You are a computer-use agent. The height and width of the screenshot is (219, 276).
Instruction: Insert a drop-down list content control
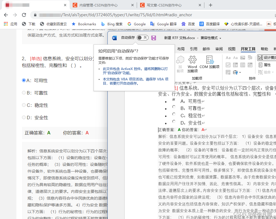pyautogui.click(x=243, y=65)
